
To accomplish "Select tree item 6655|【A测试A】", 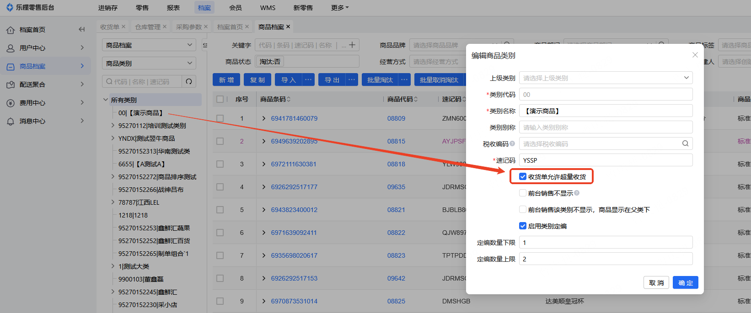I will point(142,164).
